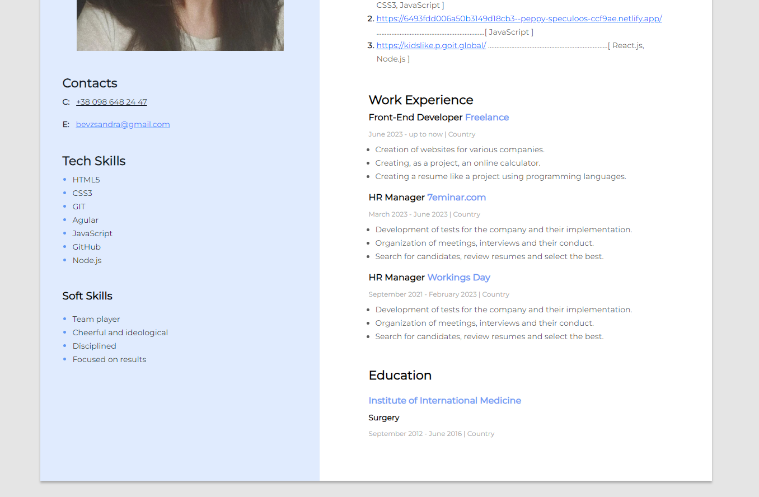Image resolution: width=759 pixels, height=497 pixels.
Task: Call the phone number +38 098 648 24 47
Action: (111, 102)
